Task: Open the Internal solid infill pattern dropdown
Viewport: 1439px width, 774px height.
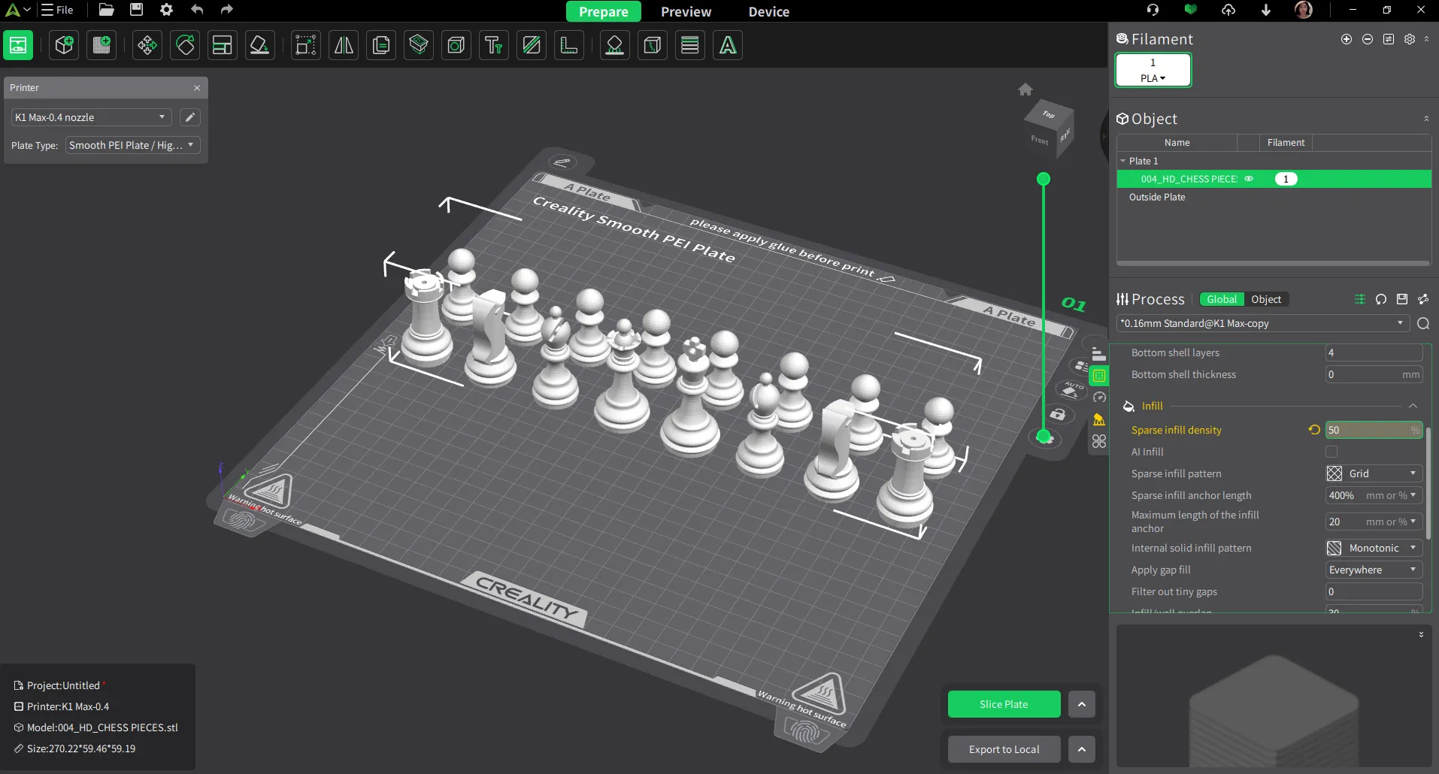Action: tap(1374, 548)
